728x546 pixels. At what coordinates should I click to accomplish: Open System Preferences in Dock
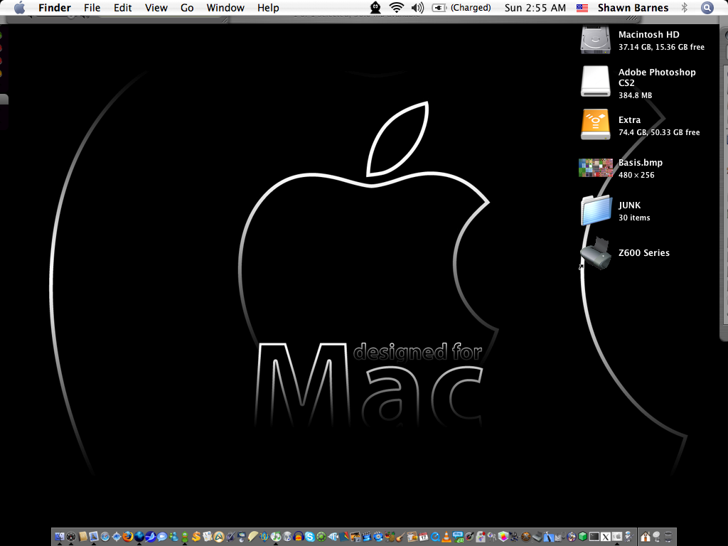617,537
